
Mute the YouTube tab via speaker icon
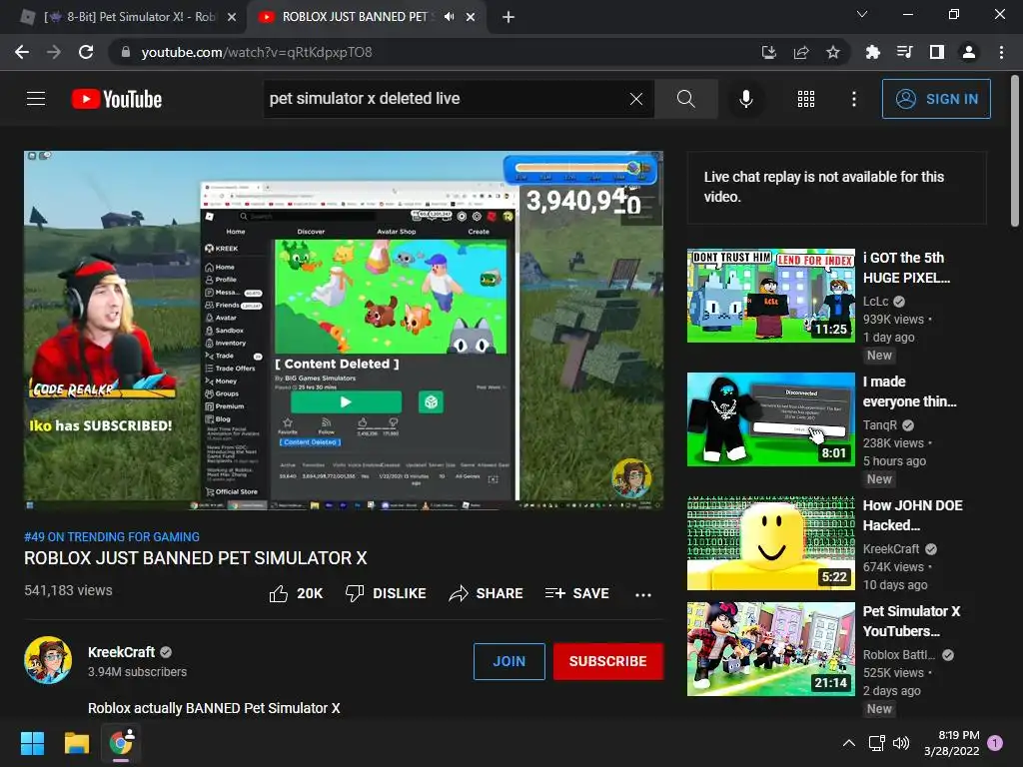click(x=449, y=17)
